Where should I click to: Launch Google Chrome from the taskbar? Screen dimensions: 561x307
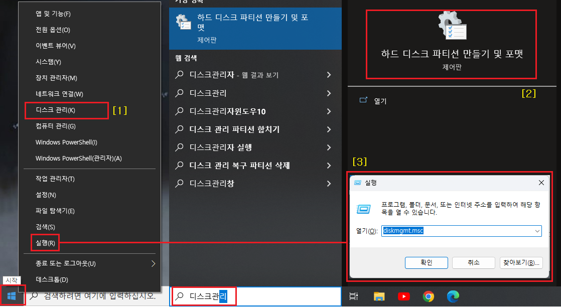pos(428,296)
